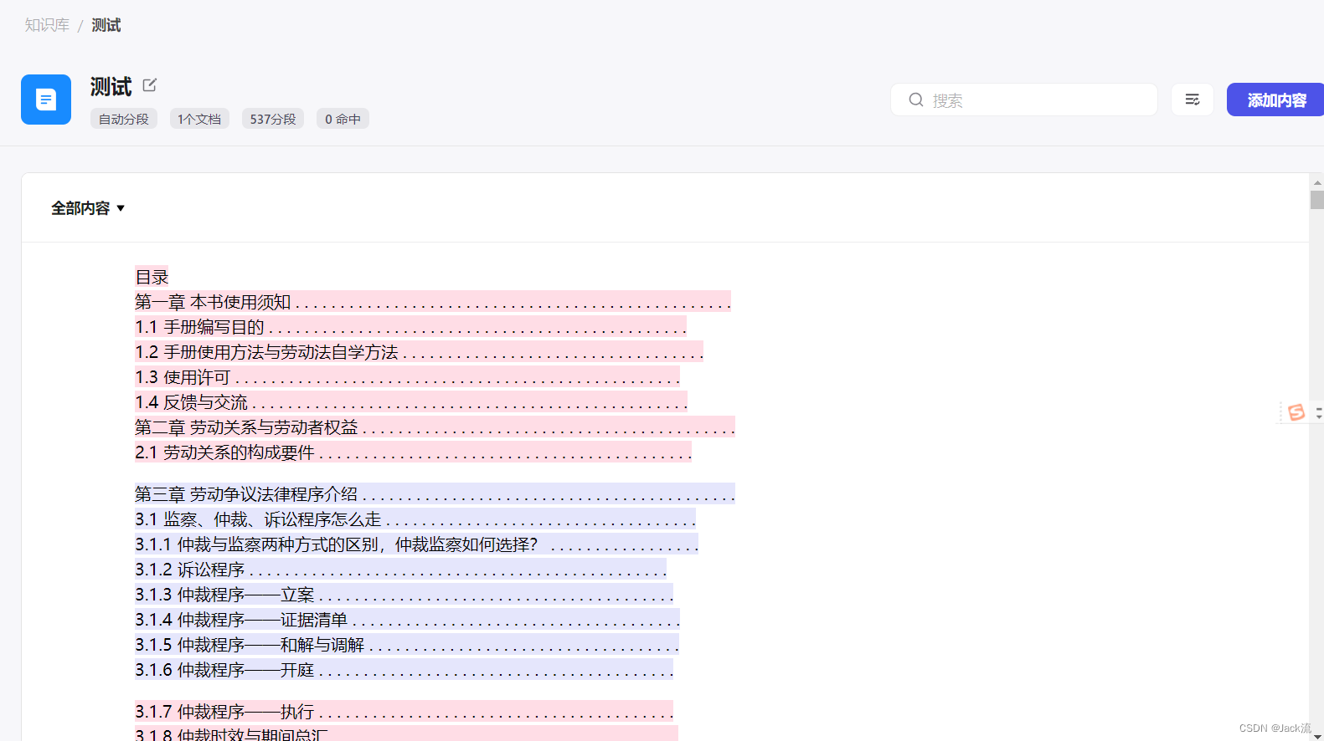Select line 第二章 劳动关系与劳动者权益

click(x=435, y=427)
